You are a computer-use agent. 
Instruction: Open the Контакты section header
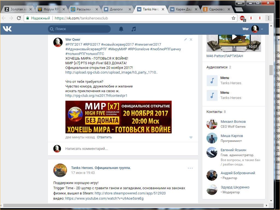point(214,112)
